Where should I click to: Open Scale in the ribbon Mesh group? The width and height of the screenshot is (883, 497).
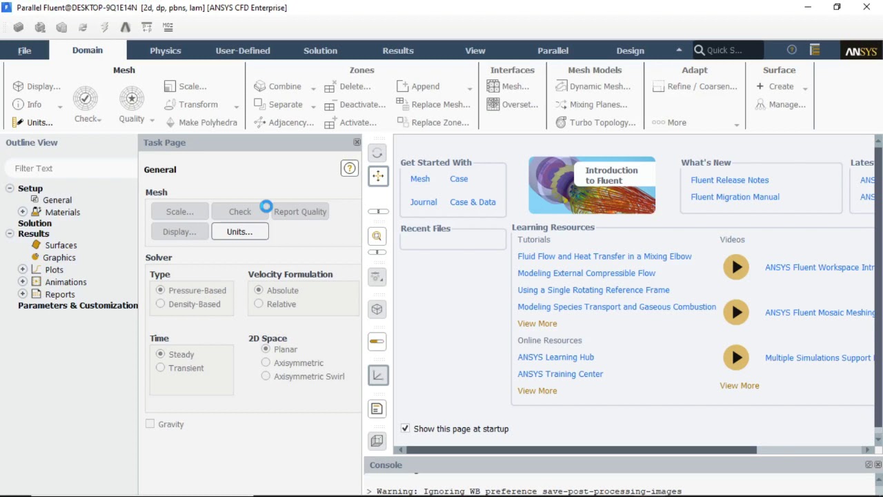pos(186,86)
